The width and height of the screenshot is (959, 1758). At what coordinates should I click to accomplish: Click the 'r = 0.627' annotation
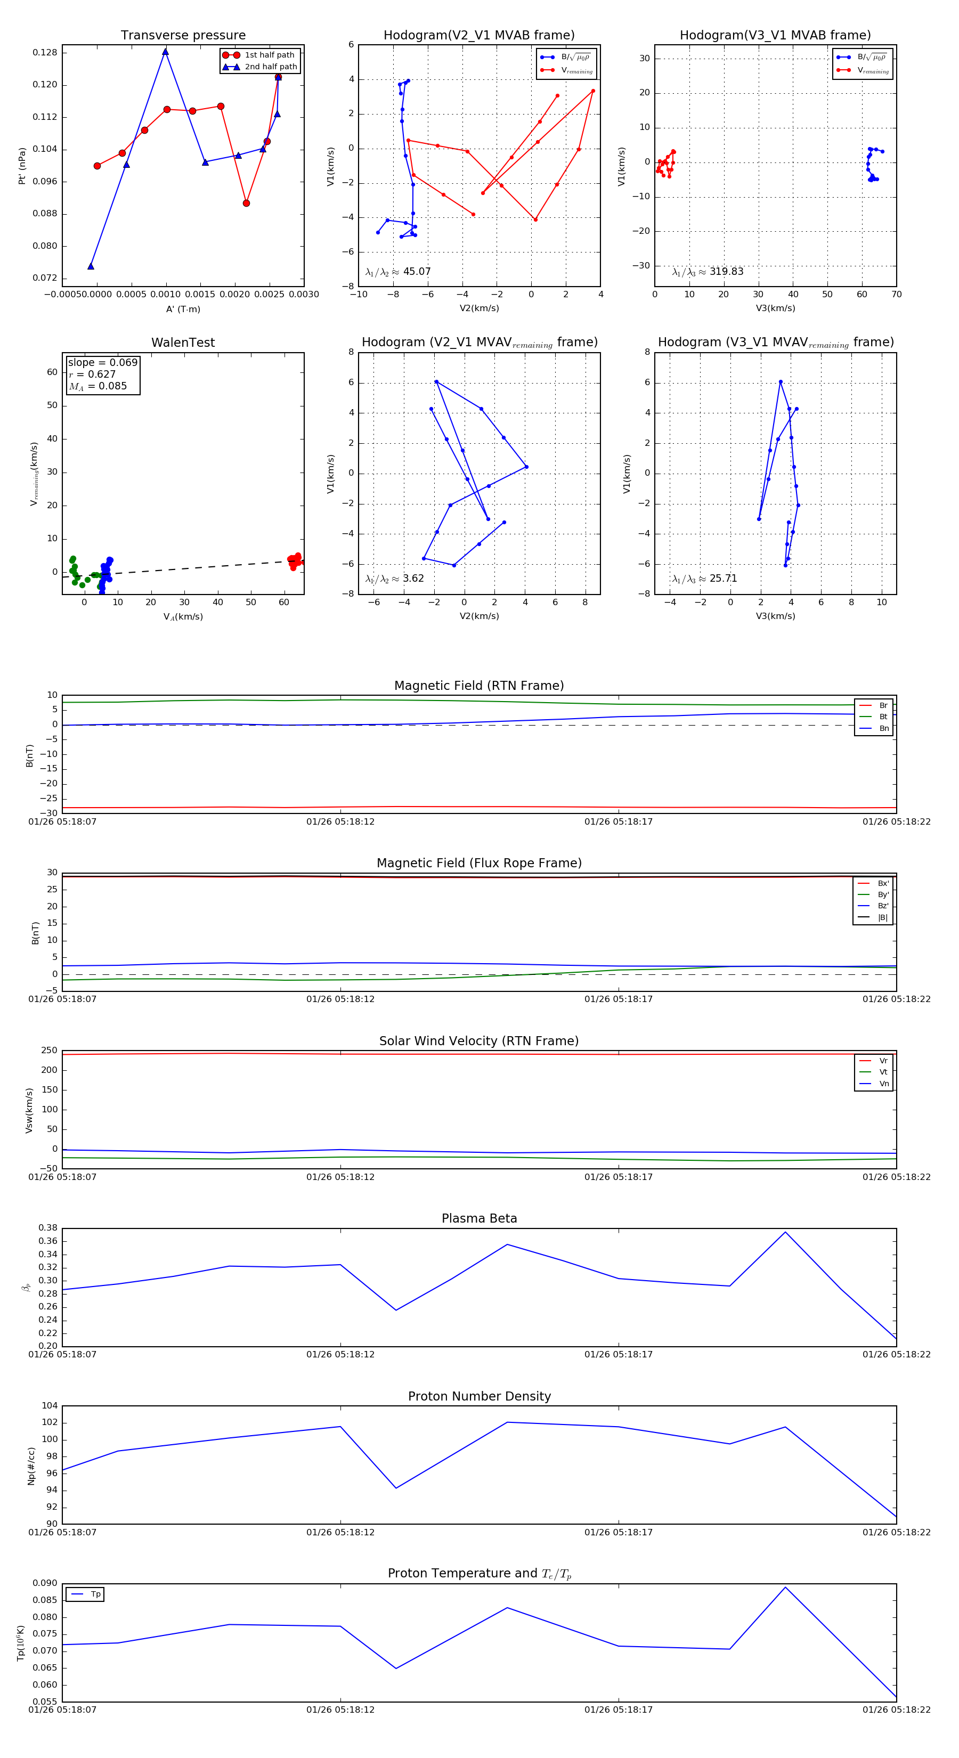point(92,374)
